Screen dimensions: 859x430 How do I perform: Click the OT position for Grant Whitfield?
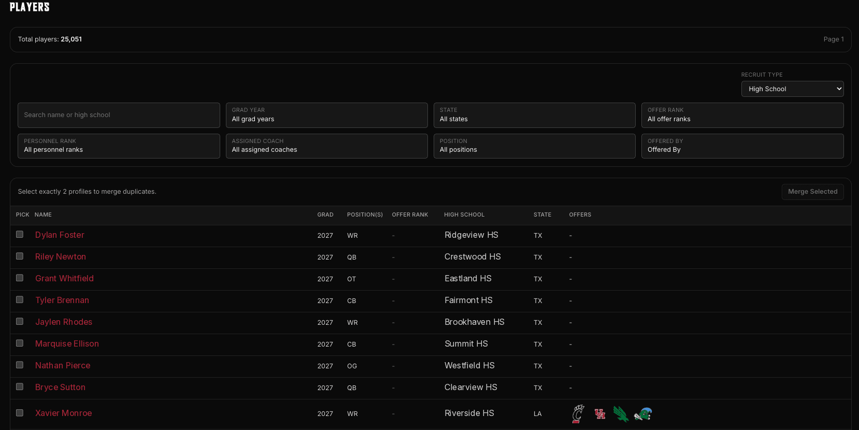[x=351, y=279]
